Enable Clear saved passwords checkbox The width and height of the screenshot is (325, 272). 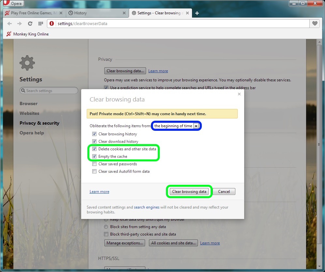(94, 164)
